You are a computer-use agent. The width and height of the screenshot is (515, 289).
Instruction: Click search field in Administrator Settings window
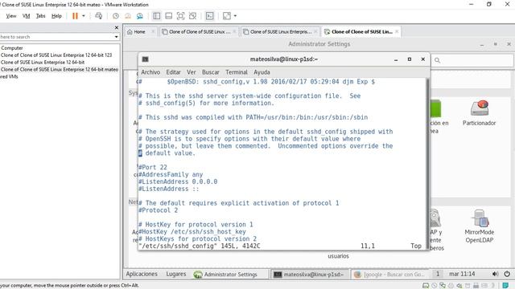472,60
